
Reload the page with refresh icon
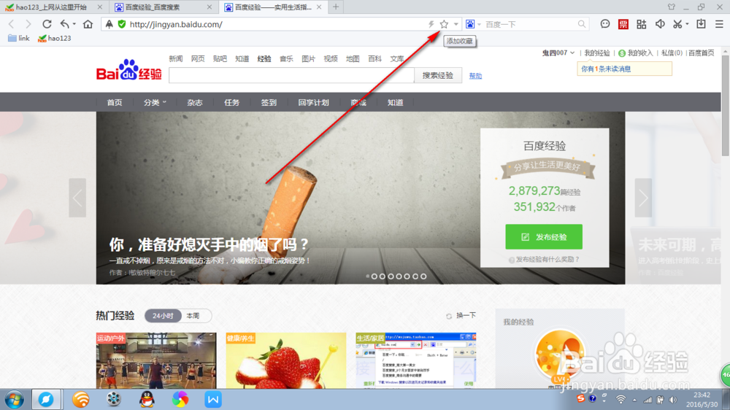[47, 24]
